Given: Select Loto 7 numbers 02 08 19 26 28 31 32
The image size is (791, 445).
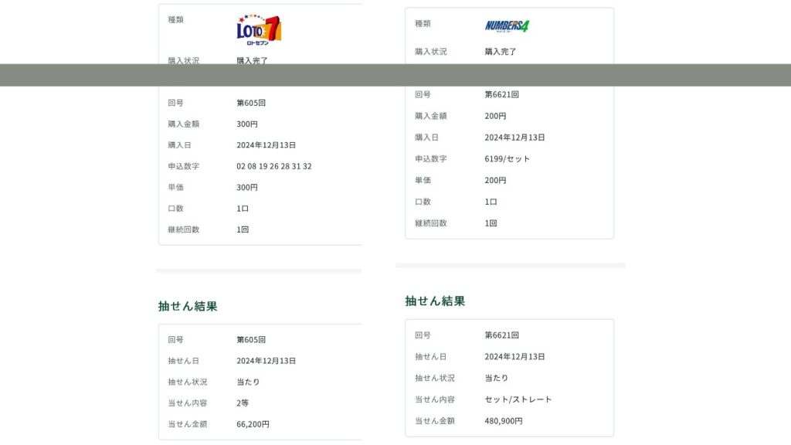Looking at the screenshot, I should click(x=273, y=166).
